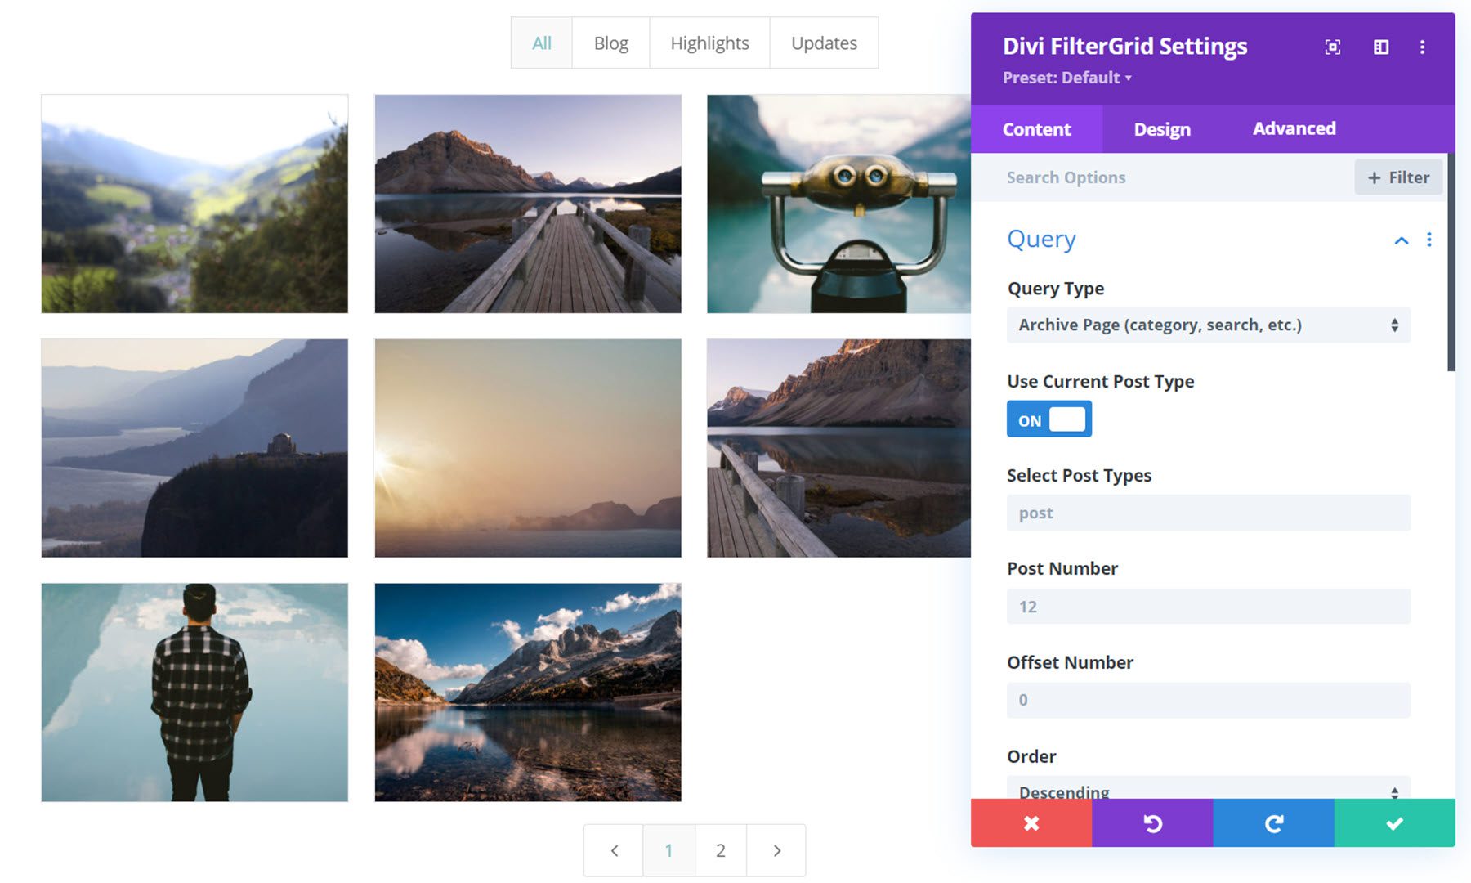The image size is (1471, 883).
Task: Click the zoom module preview icon
Action: (1331, 47)
